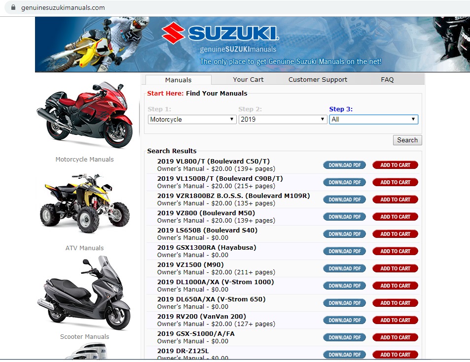
Task: Add 2019 GSX-S1000/A/FA to cart
Action: point(395,337)
